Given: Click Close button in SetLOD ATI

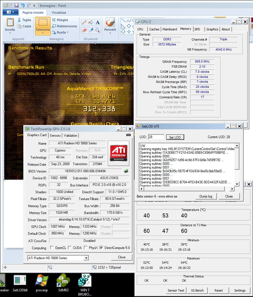Looking at the screenshot, I should point(229,196).
